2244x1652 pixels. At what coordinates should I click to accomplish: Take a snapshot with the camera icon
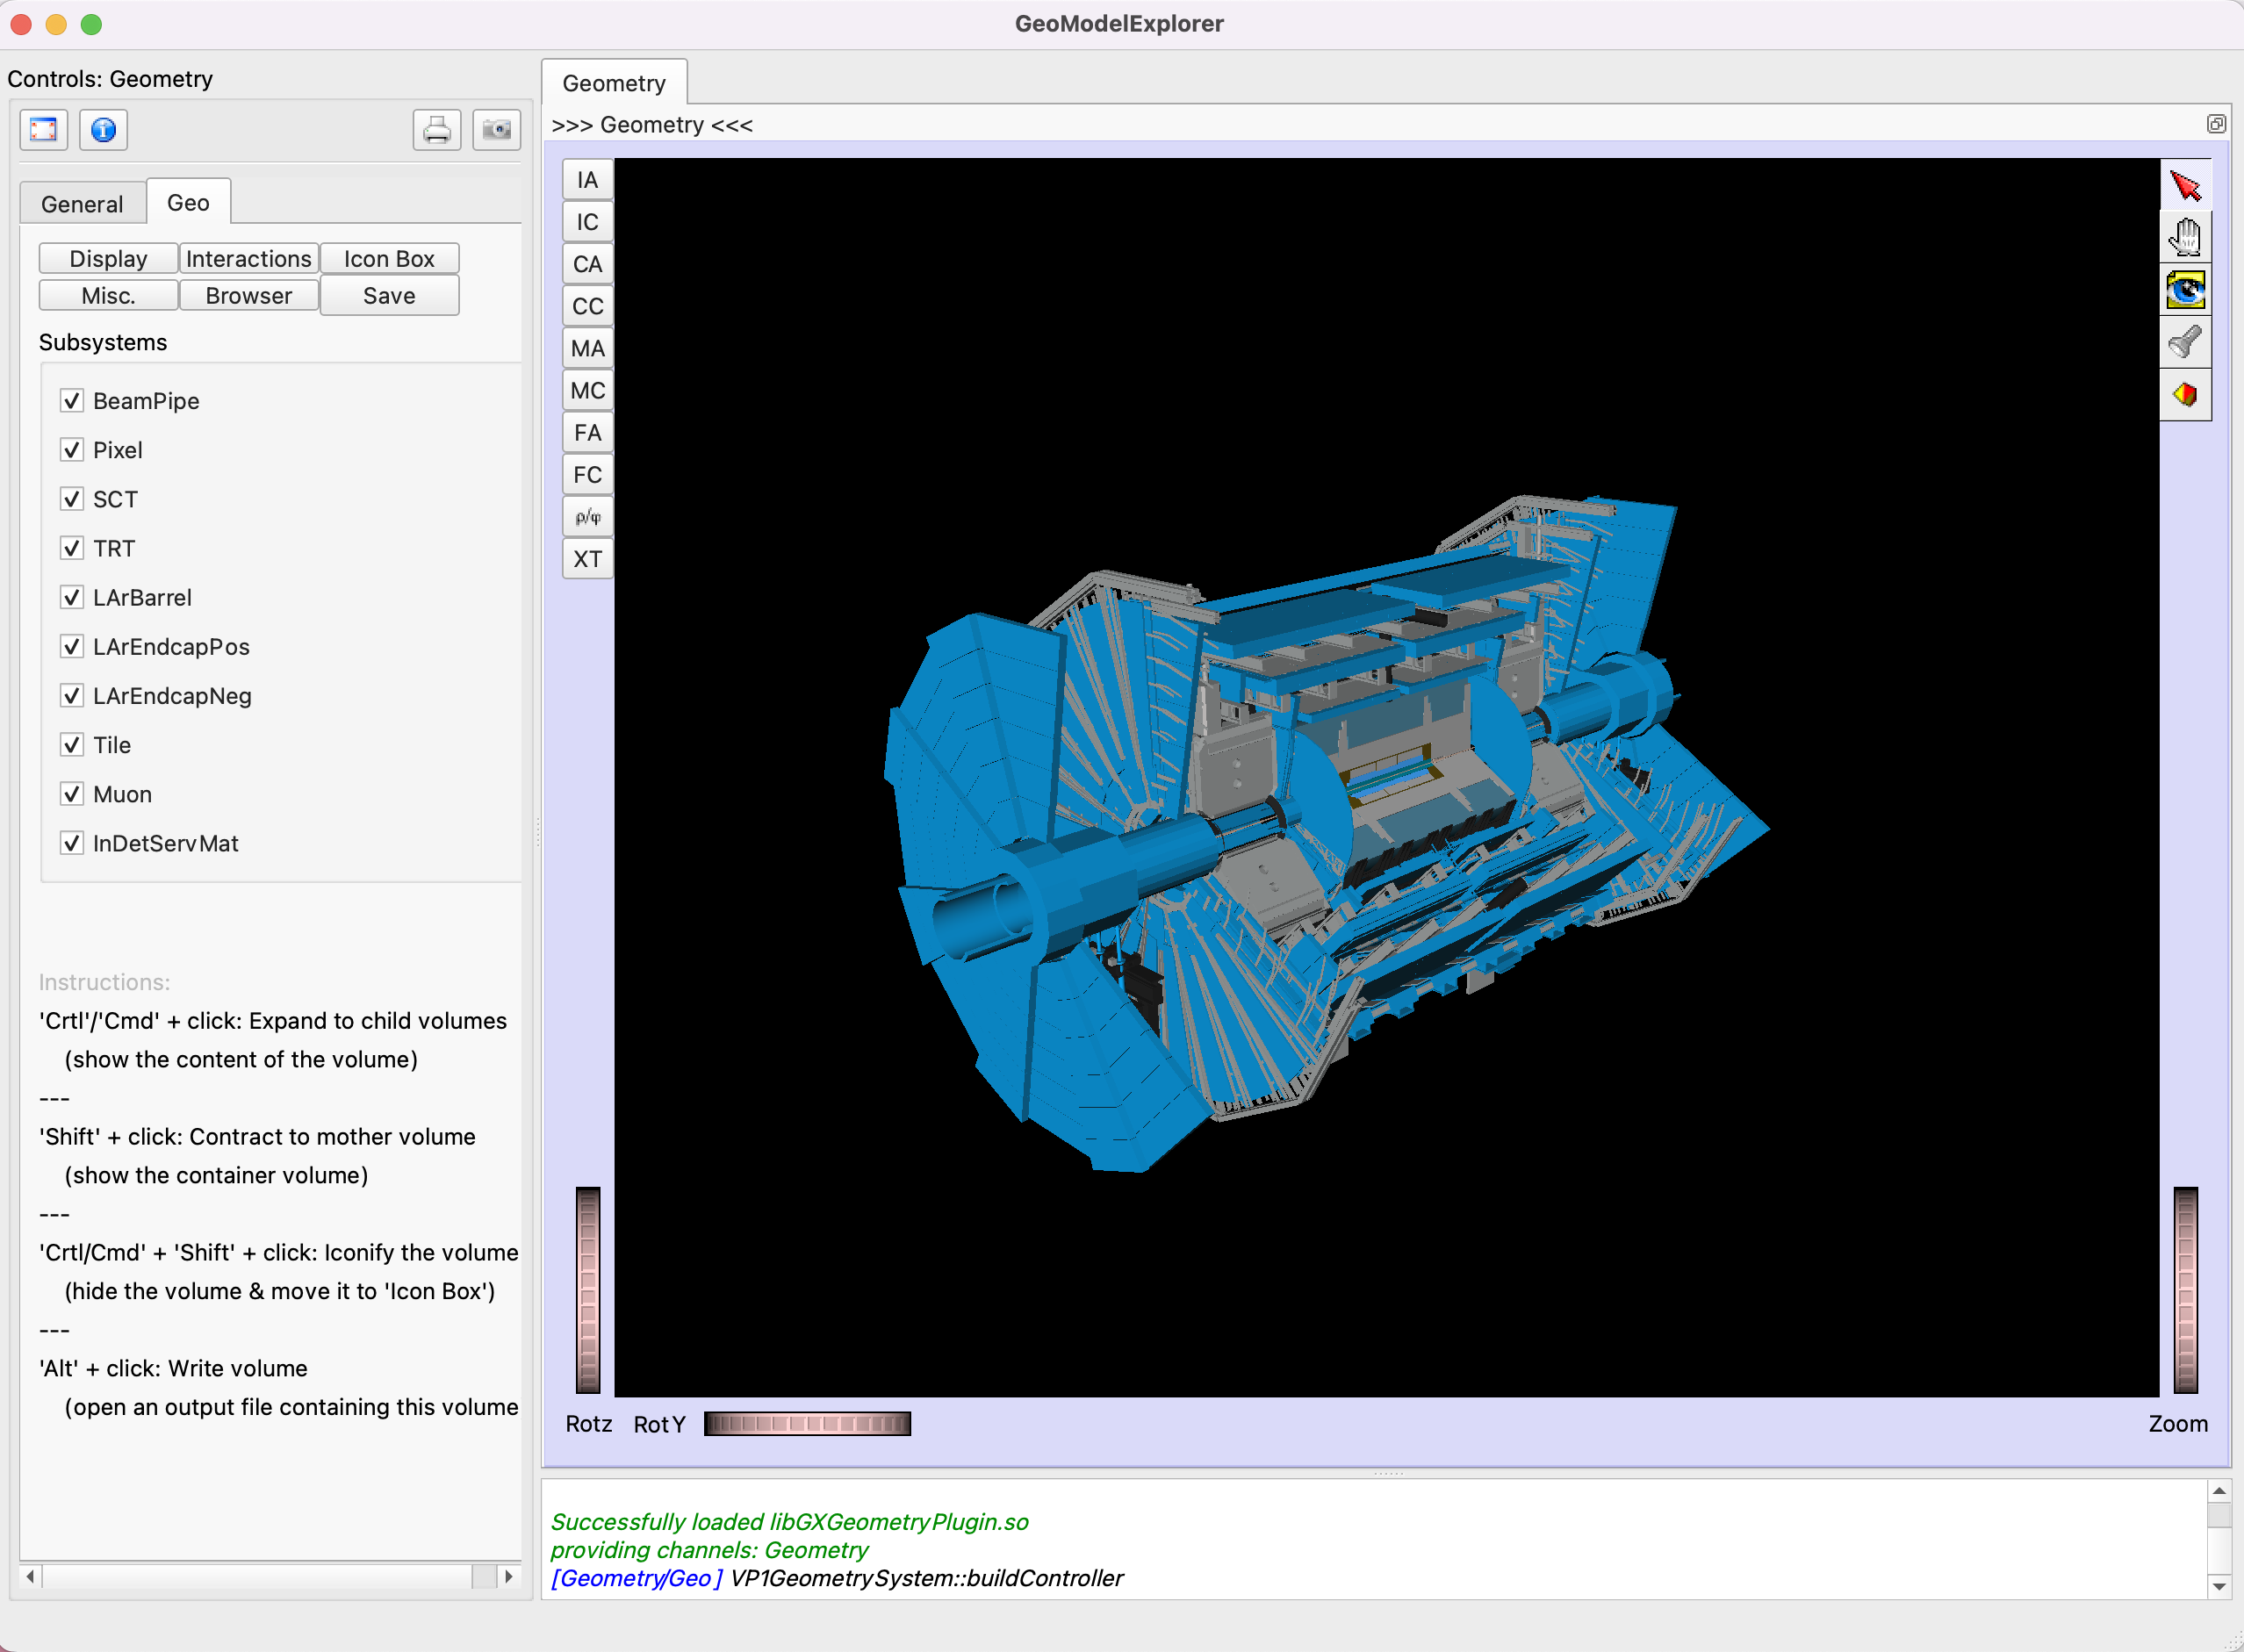pos(497,130)
